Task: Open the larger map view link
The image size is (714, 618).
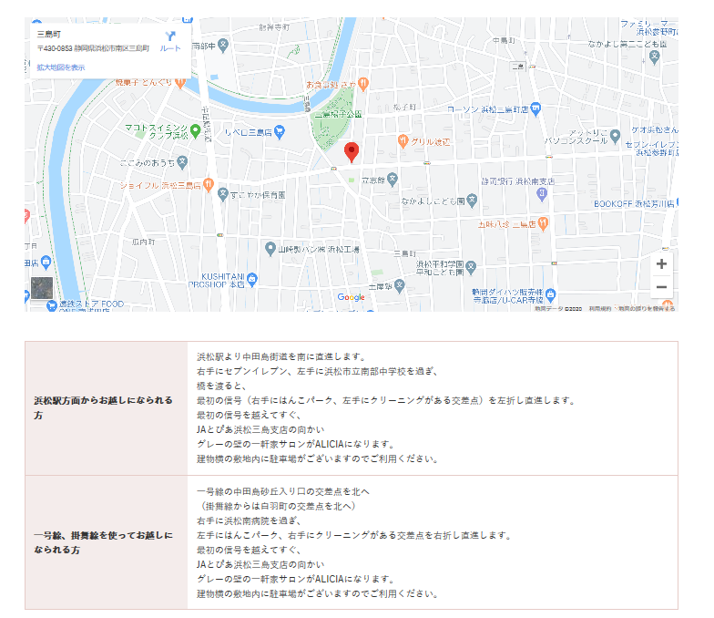Action: (61, 67)
